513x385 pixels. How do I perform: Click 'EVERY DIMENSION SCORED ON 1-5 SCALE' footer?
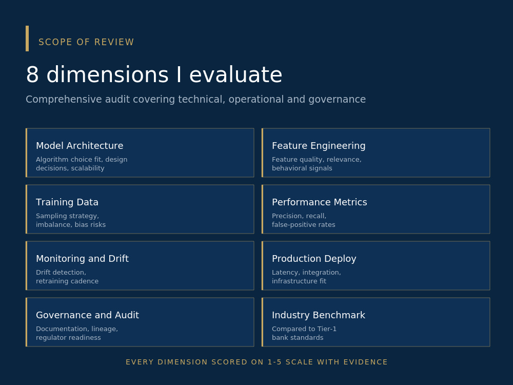tap(256, 362)
